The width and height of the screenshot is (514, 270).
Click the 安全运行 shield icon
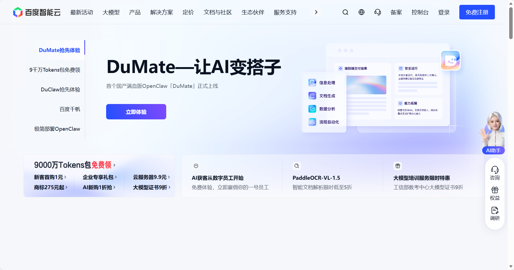pos(401,68)
